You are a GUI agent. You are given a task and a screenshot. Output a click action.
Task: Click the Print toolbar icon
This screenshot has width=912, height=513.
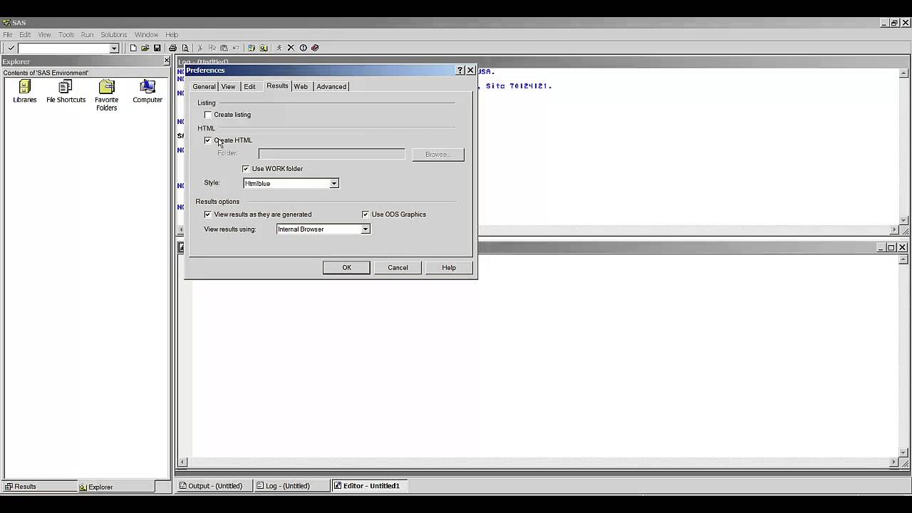(173, 48)
